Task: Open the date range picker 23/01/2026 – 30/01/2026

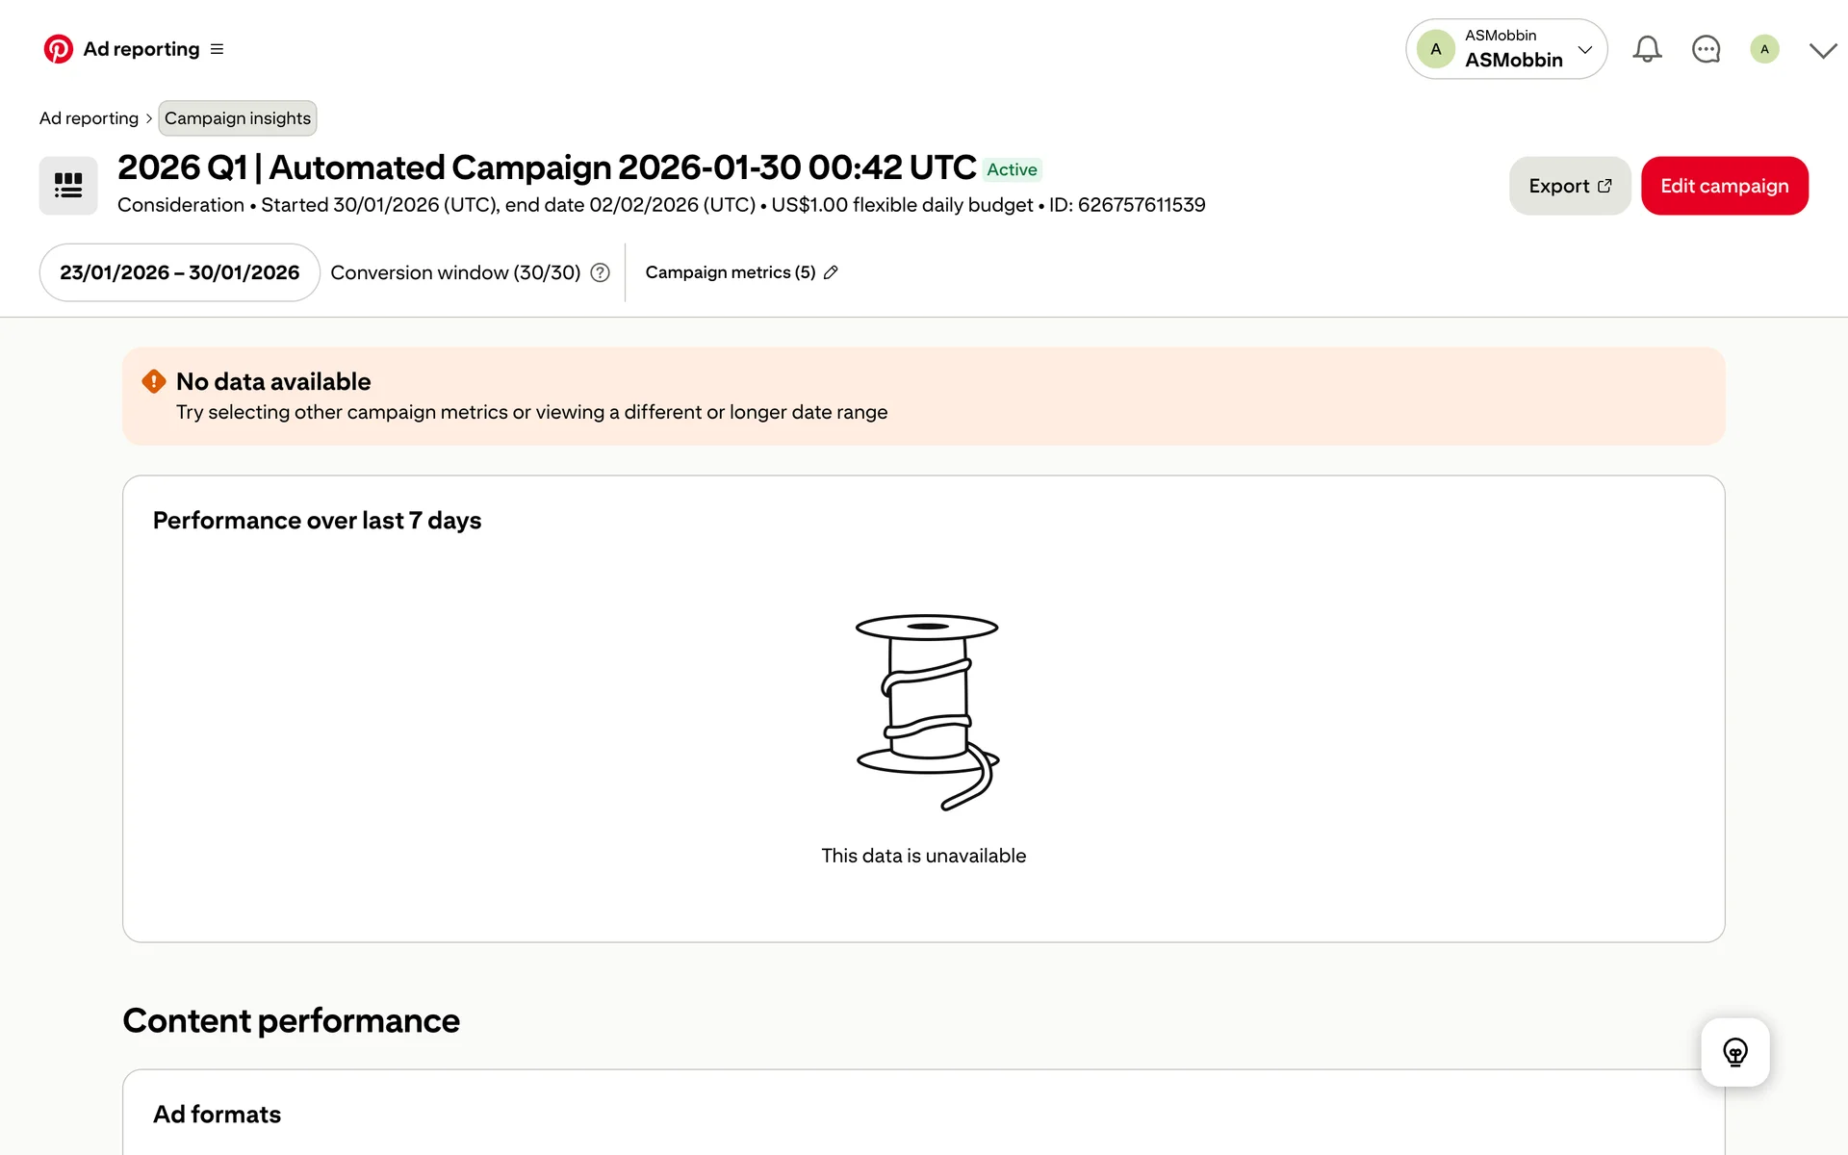Action: pos(179,272)
